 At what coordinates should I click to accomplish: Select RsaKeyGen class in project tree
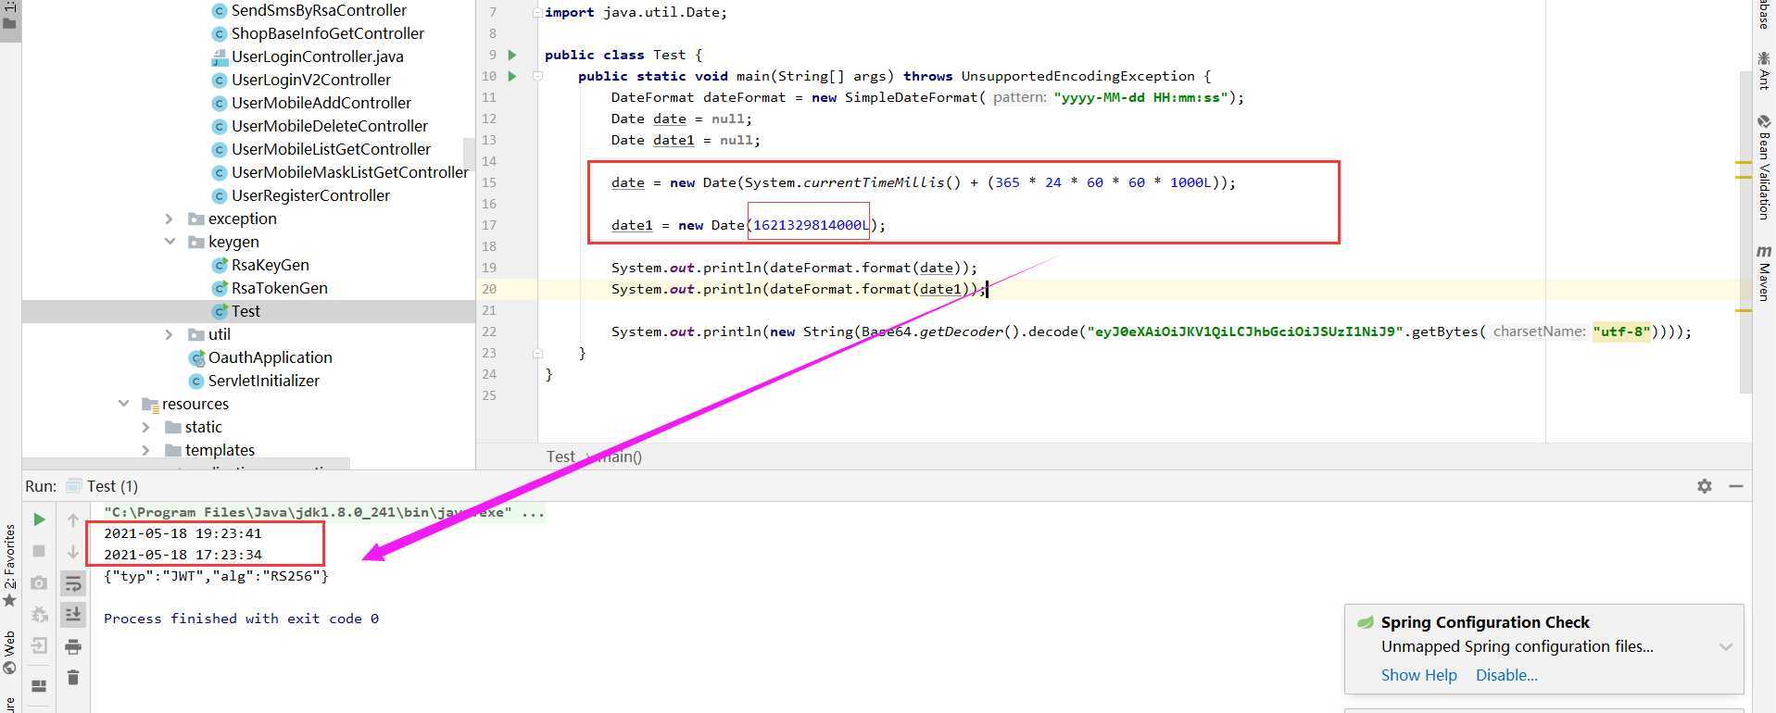270,265
